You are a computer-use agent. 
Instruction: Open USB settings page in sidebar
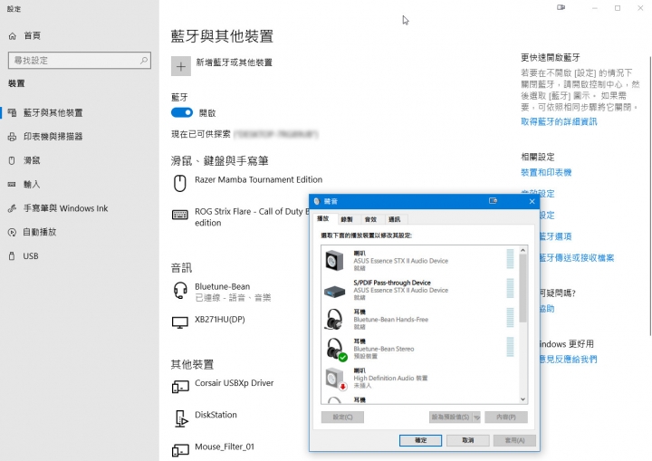(x=31, y=256)
